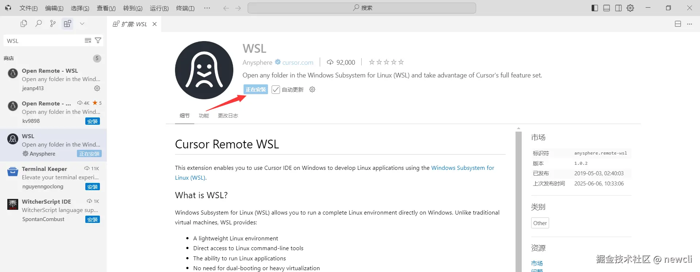Click the WSL extension penguin logo
The image size is (700, 272).
coord(204,70)
